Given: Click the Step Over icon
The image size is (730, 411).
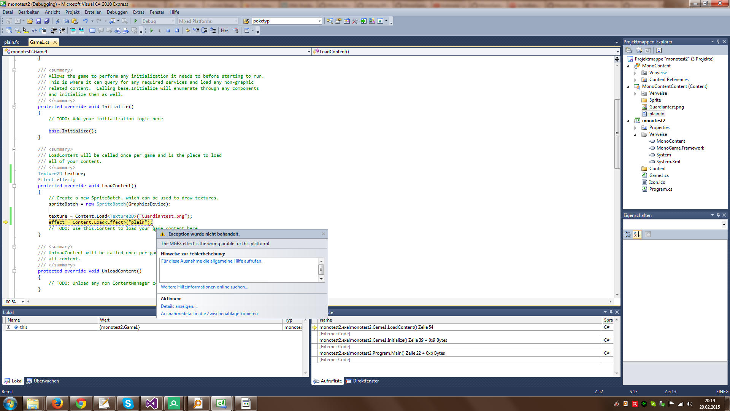Looking at the screenshot, I should click(205, 30).
